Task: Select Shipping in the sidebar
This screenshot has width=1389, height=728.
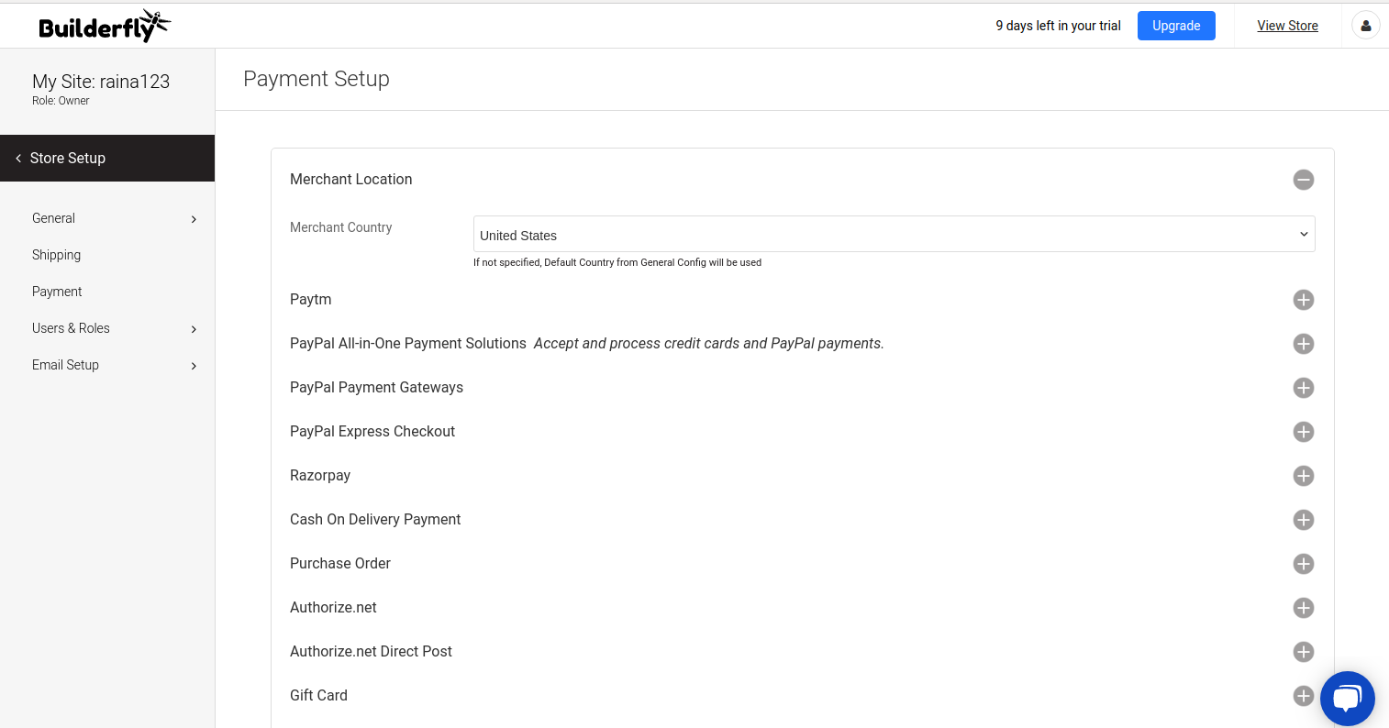Action: pyautogui.click(x=57, y=255)
